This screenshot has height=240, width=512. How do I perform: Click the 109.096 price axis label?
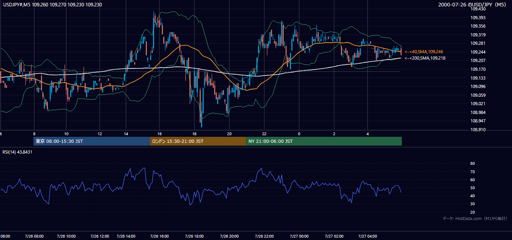tap(478, 87)
